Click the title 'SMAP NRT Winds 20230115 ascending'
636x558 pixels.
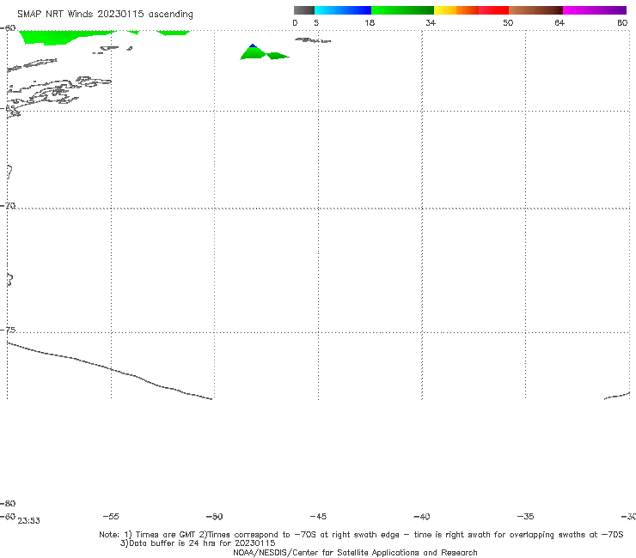click(105, 15)
